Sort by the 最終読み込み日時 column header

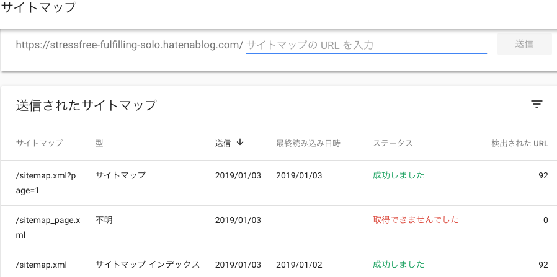[x=308, y=143]
